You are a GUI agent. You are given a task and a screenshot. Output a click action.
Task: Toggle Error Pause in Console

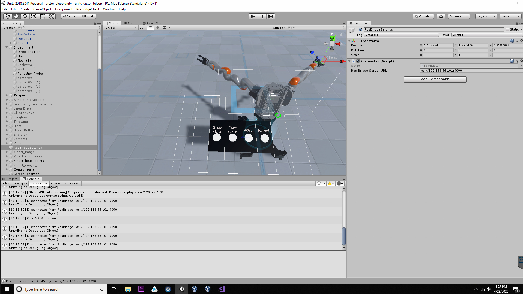pos(58,183)
